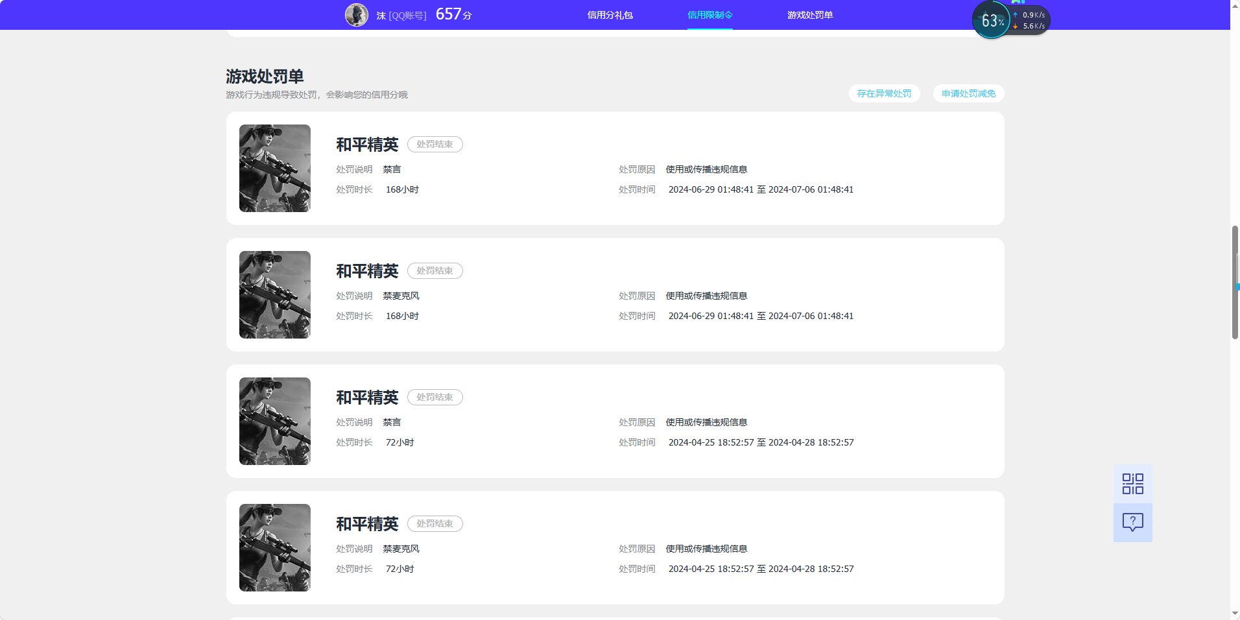This screenshot has width=1240, height=620.
Task: Click 处罚结束 badge on 168小时 禁言 record
Action: (435, 144)
